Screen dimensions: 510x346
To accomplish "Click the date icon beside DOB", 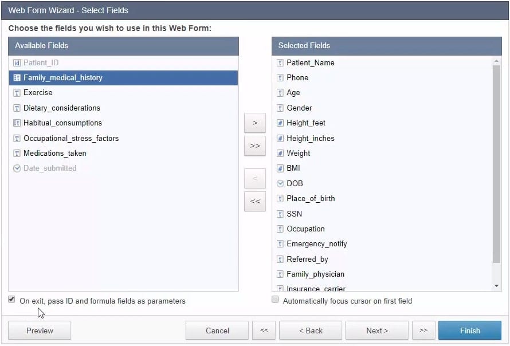I will [280, 184].
